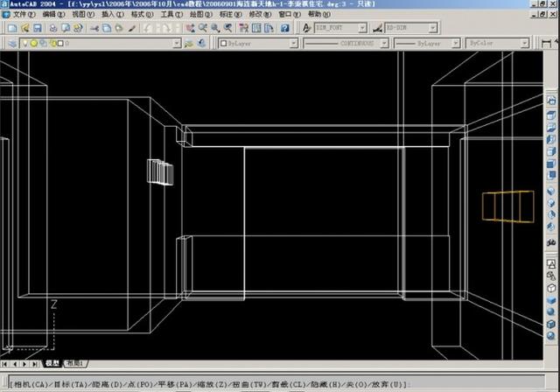Screen dimensions: 560x392
Task: Click the Match Properties brush icon
Action: [131, 28]
